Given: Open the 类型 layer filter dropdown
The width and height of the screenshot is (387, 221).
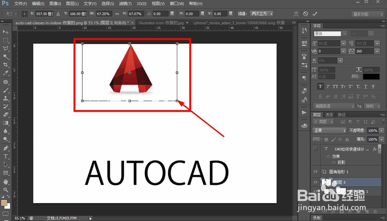Looking at the screenshot, I should tap(323, 122).
